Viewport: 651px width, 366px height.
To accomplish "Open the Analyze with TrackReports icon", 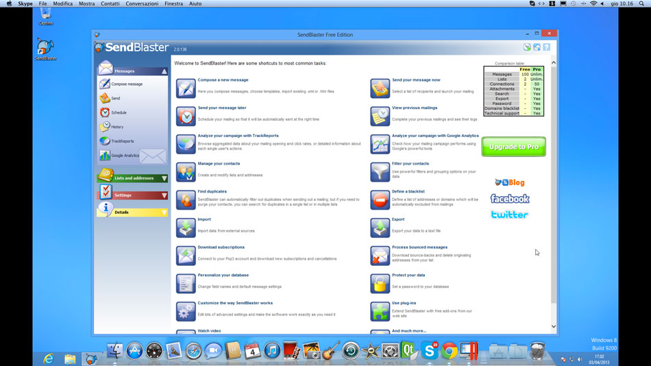I will (186, 144).
